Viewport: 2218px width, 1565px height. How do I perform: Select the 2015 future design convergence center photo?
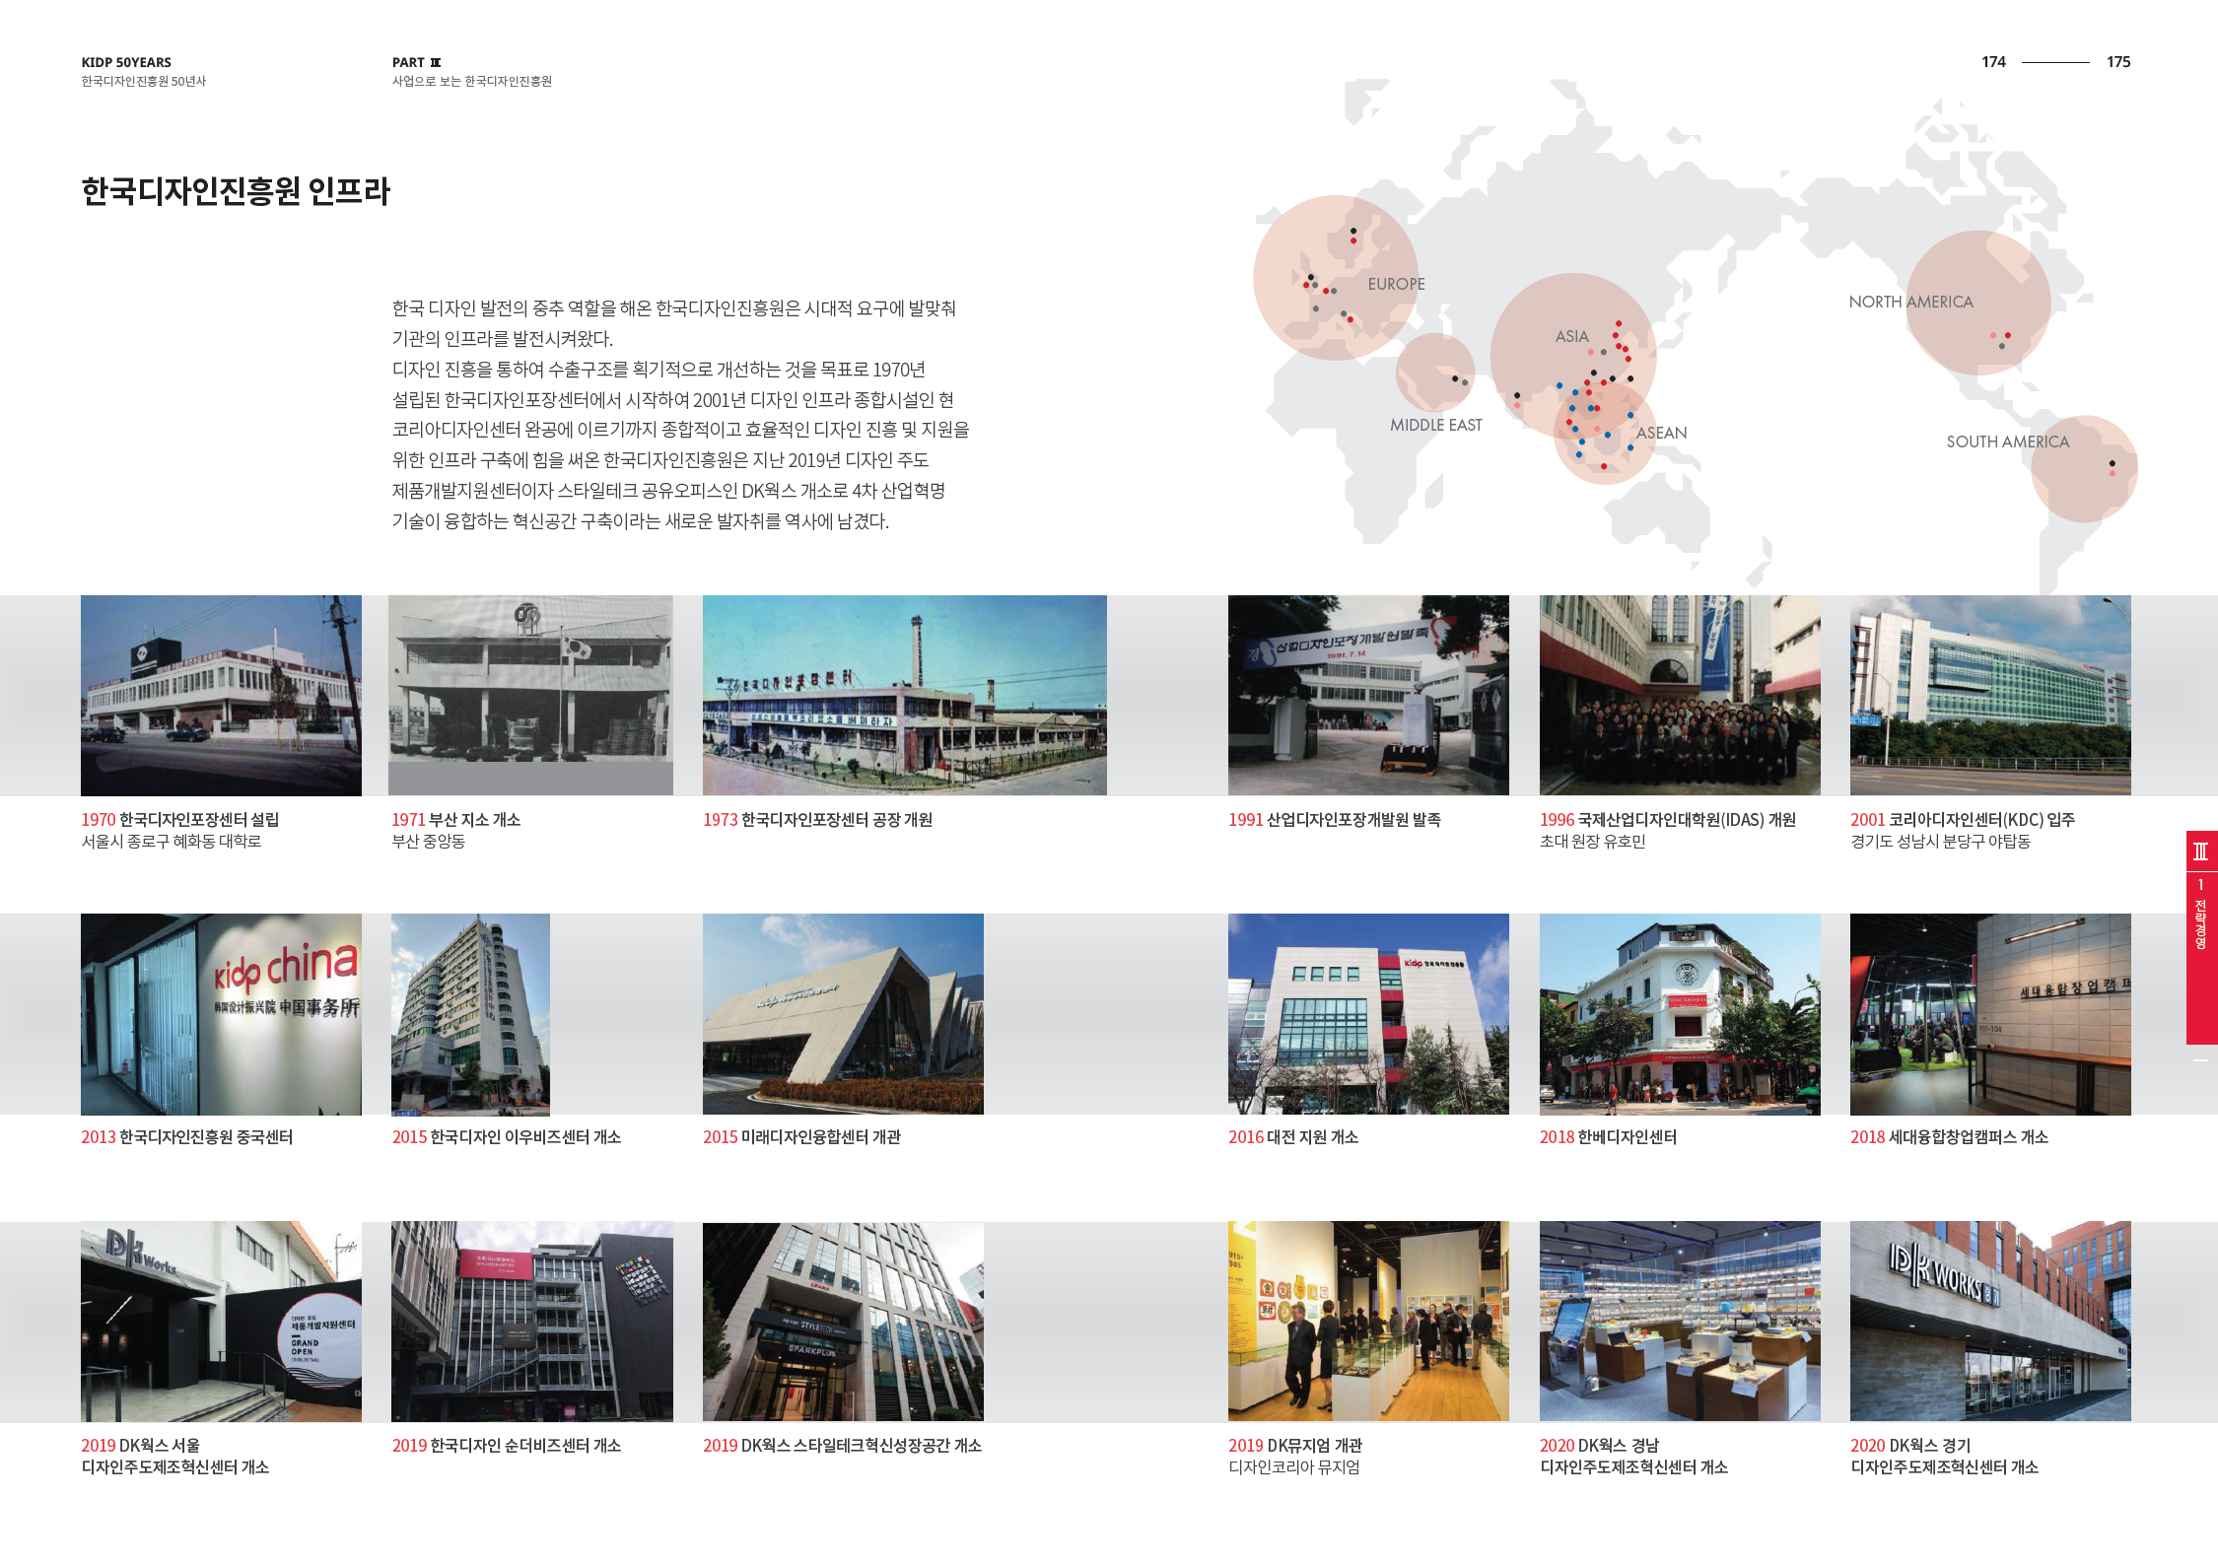coord(843,1014)
